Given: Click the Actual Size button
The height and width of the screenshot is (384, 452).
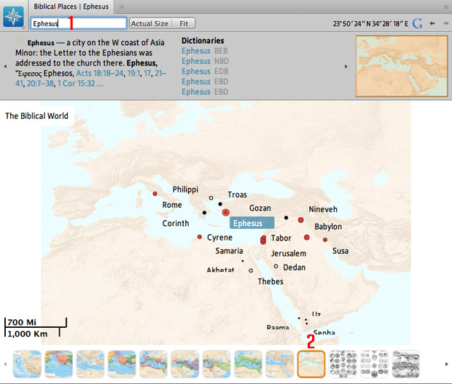Looking at the screenshot, I should (x=149, y=23).
